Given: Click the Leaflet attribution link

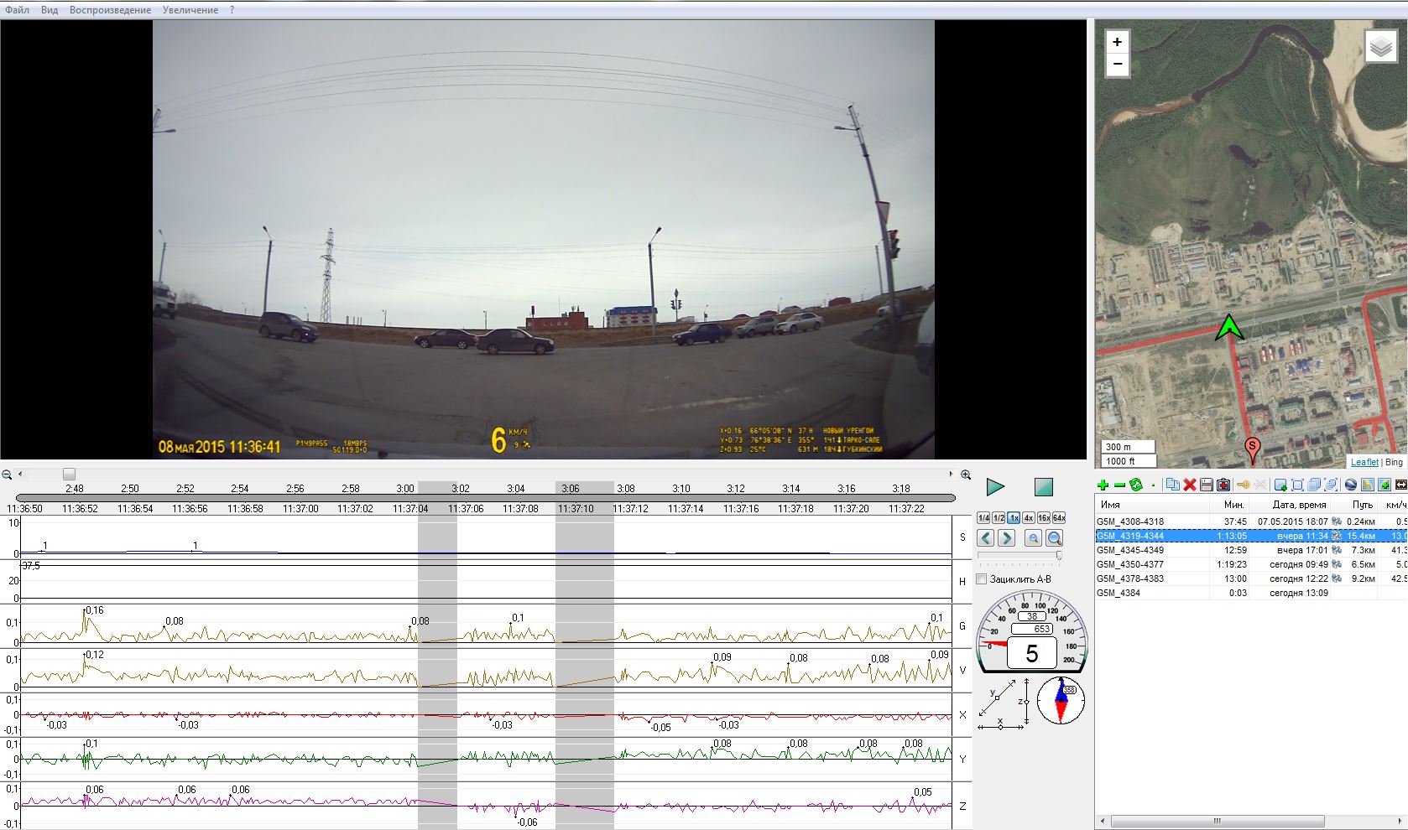Looking at the screenshot, I should (x=1364, y=462).
